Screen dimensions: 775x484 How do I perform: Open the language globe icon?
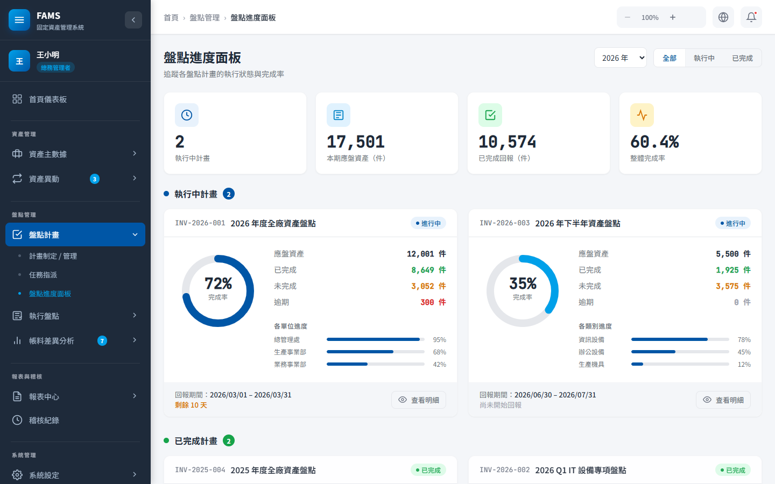pyautogui.click(x=723, y=17)
